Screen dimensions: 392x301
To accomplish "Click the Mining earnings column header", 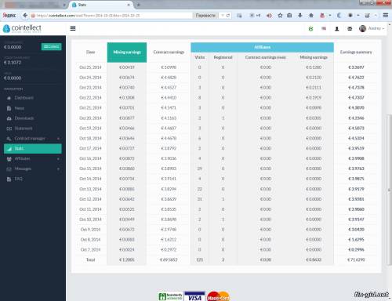I will pyautogui.click(x=127, y=53).
